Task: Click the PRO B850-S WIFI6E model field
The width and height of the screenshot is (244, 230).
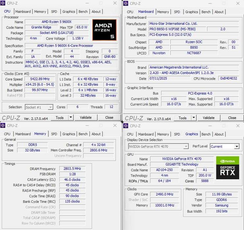Action: point(177,29)
